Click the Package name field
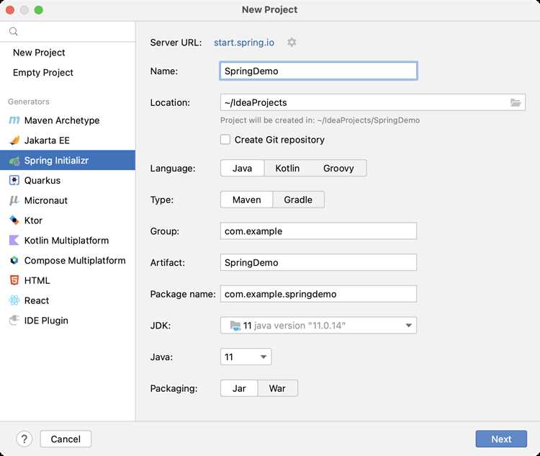Viewport: 540px width, 456px height. [318, 294]
